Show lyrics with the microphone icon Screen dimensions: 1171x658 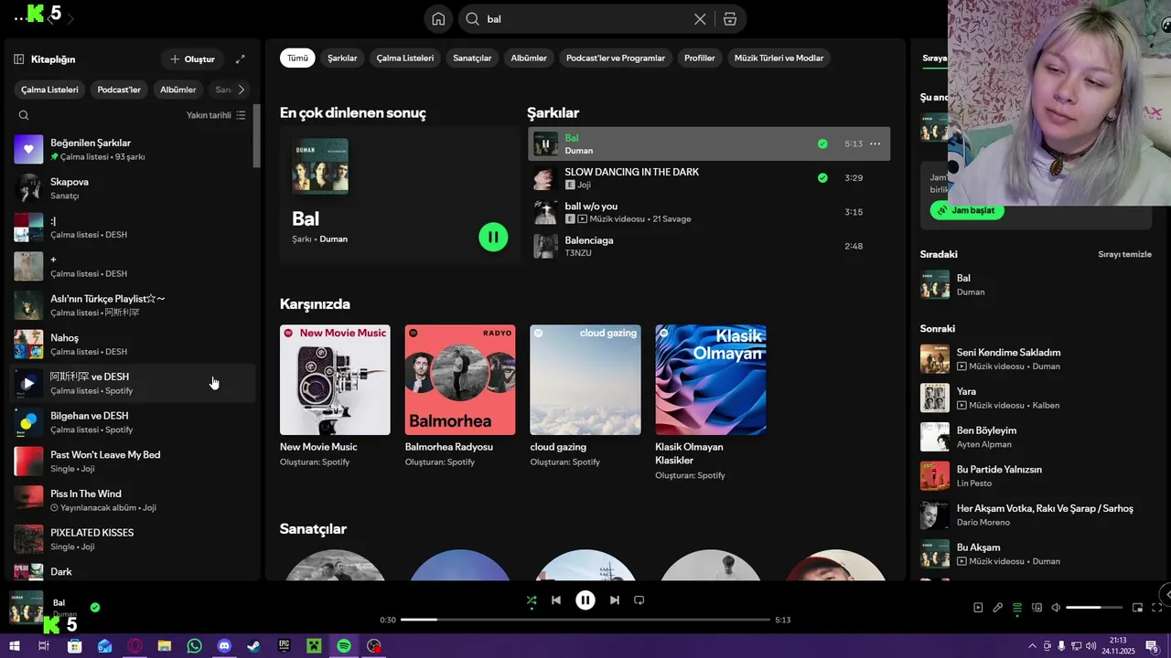(997, 608)
